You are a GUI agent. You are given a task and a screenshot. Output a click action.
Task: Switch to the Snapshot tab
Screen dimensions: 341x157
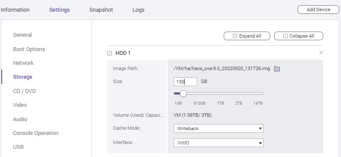tap(101, 10)
